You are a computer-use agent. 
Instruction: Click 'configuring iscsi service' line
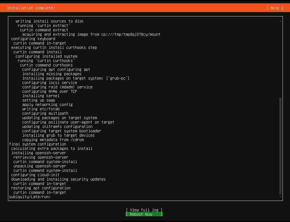49,83
